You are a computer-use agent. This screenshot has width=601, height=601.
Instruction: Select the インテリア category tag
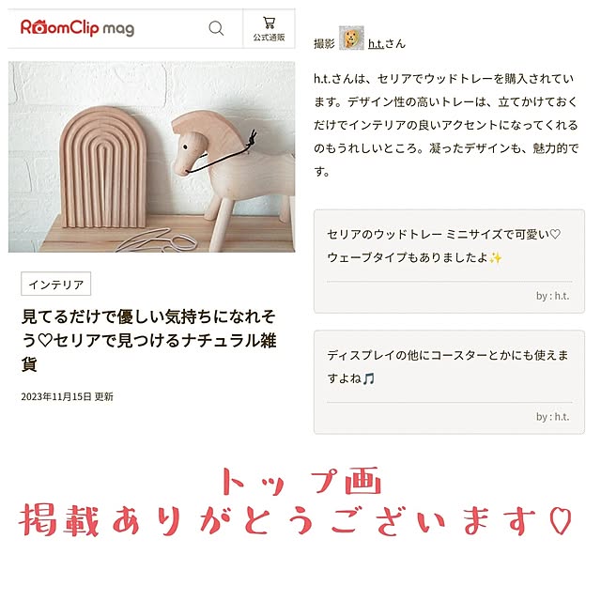(x=56, y=284)
